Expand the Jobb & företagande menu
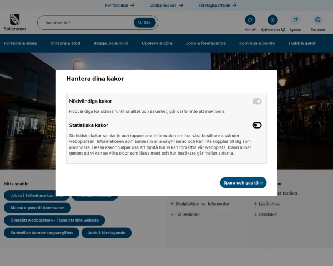 pos(206,43)
